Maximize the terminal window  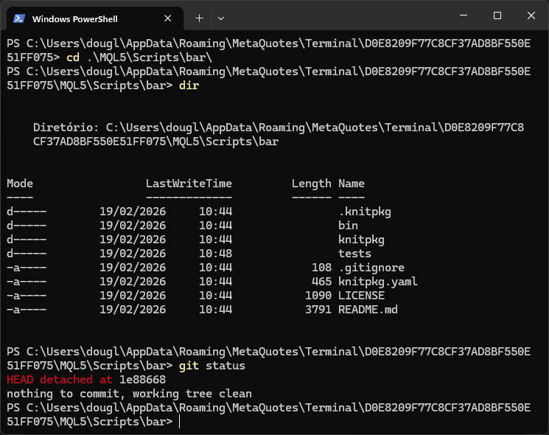point(497,15)
